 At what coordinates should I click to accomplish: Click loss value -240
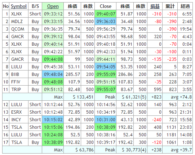pyautogui.click(x=155, y=120)
